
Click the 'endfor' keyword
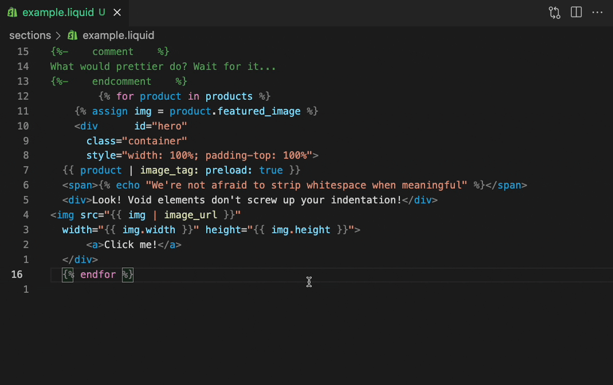click(x=98, y=275)
